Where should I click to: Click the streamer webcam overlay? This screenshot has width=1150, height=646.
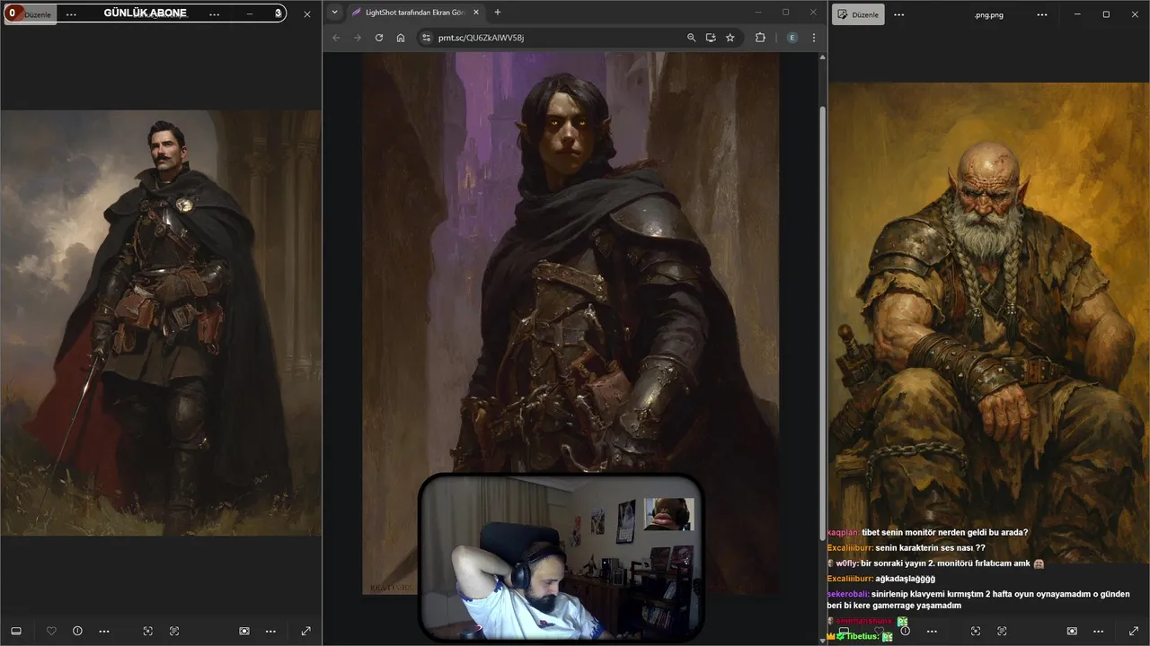561,556
